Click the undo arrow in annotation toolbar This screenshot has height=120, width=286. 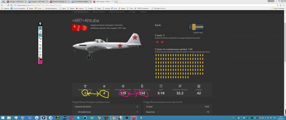pyautogui.click(x=40, y=45)
